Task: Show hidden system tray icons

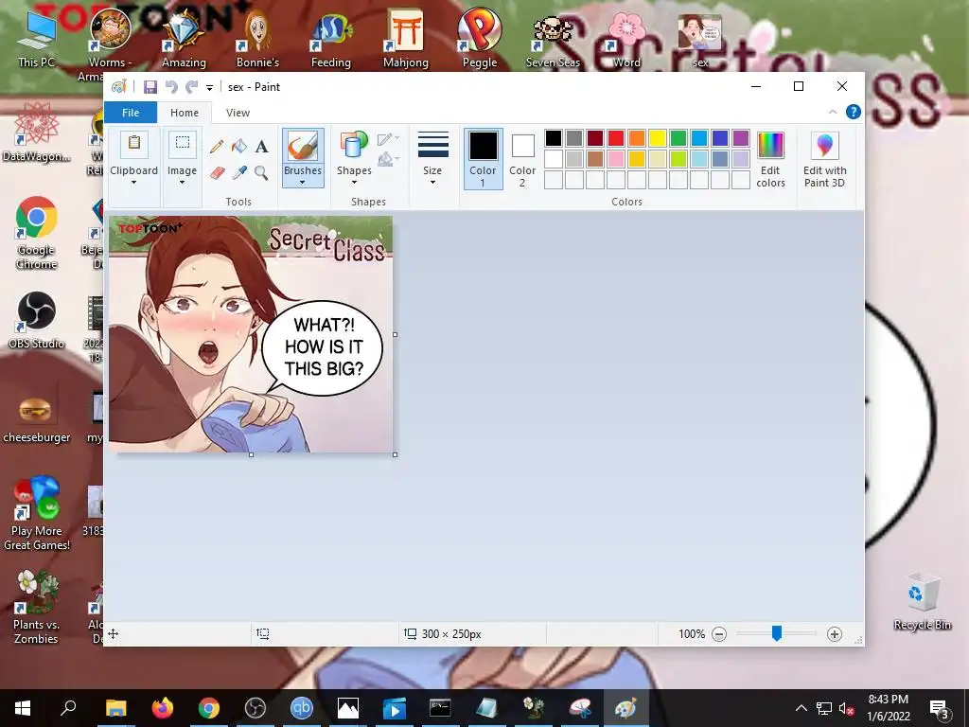Action: coord(801,708)
